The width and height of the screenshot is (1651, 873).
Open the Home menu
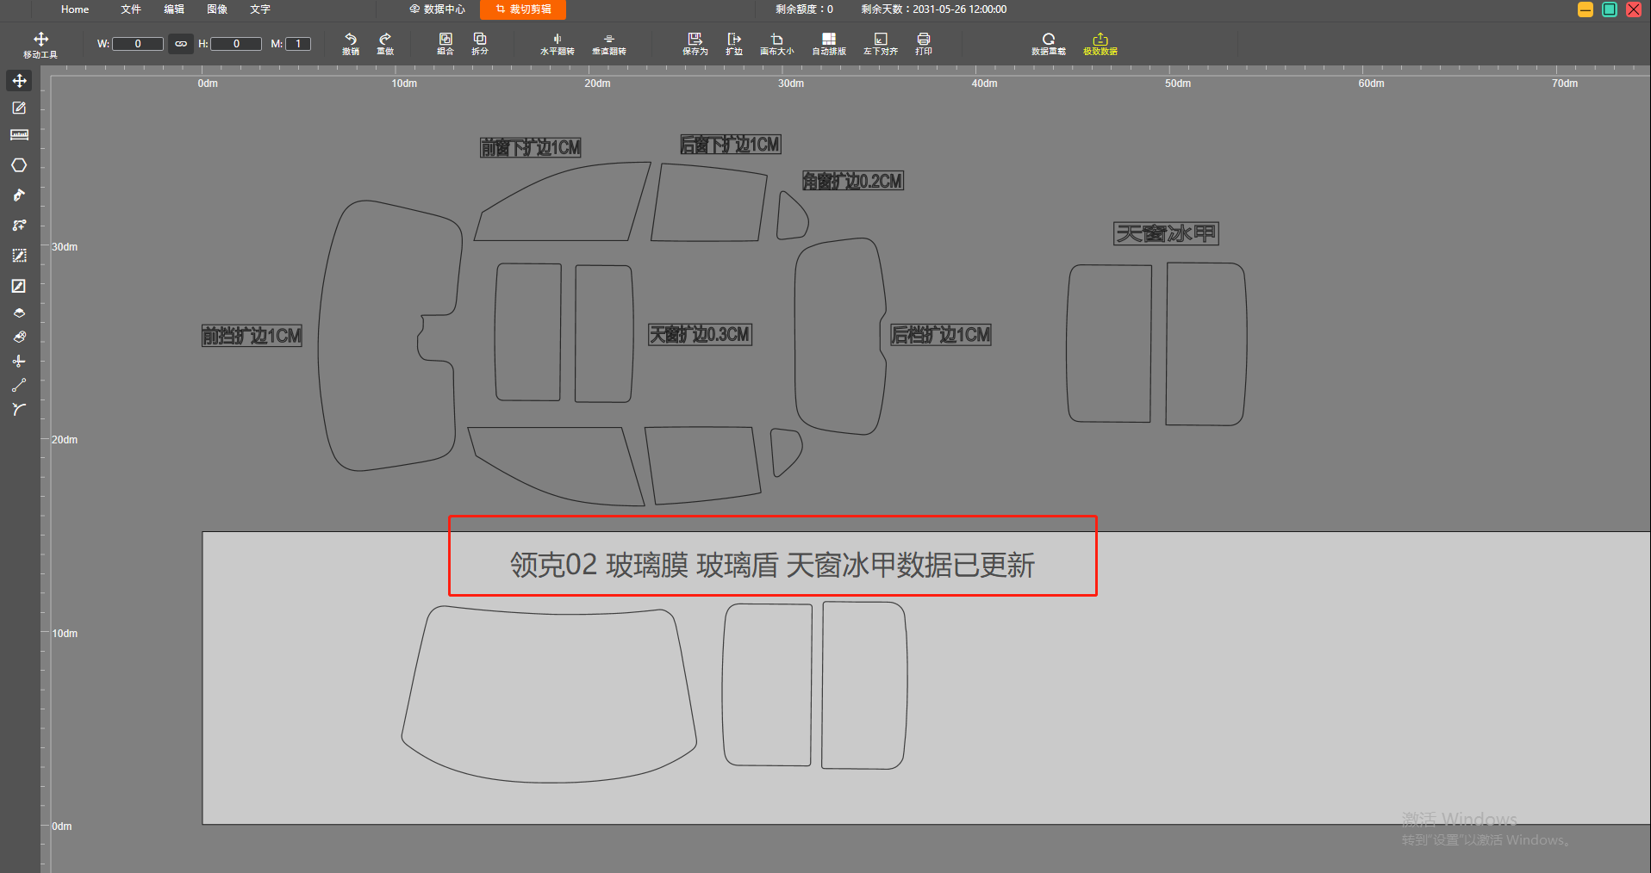(x=75, y=9)
